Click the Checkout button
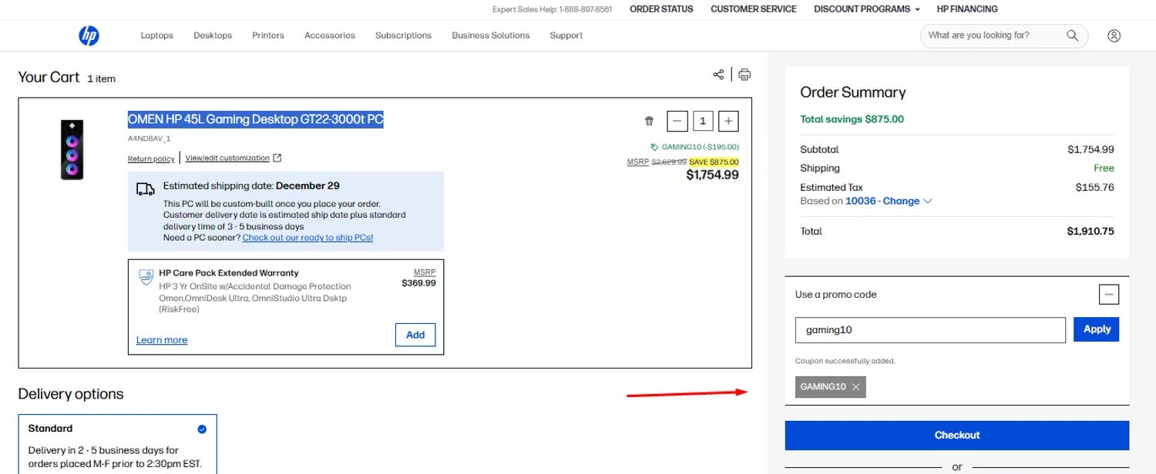Screen dimensions: 1156x474 957,435
